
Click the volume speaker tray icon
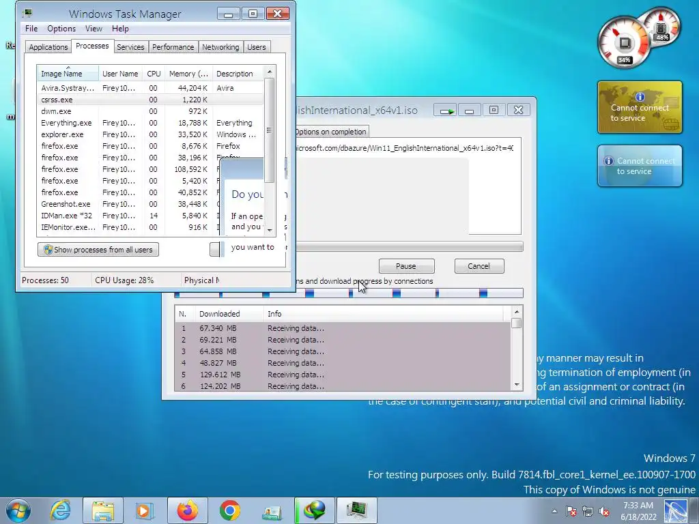[605, 511]
